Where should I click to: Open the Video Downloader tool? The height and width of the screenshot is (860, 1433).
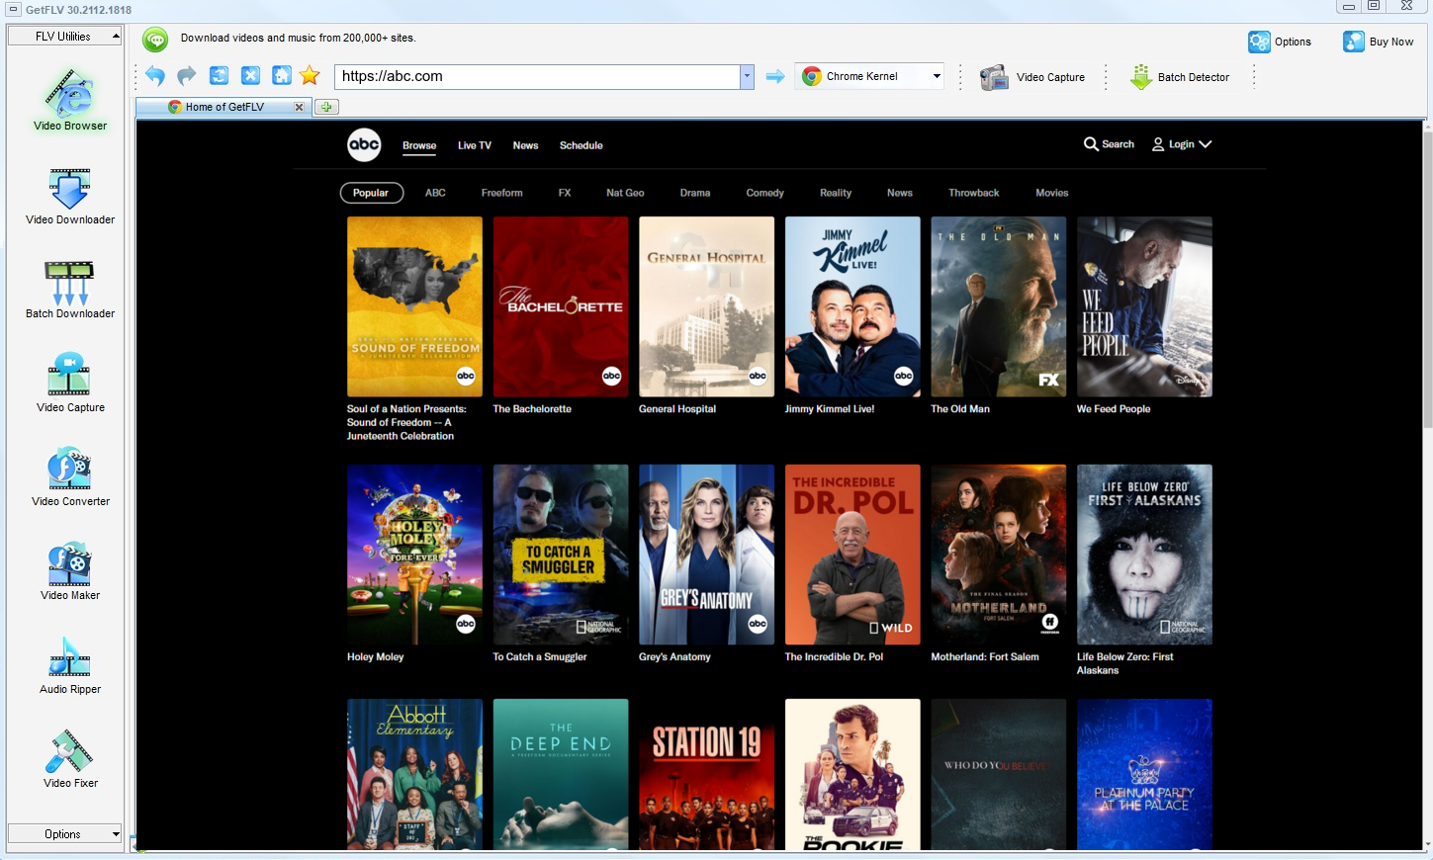pos(70,196)
